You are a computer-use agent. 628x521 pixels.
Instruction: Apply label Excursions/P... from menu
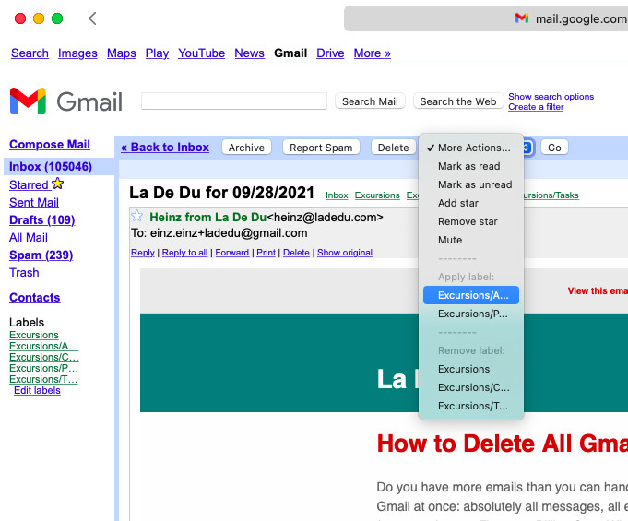pyautogui.click(x=470, y=314)
